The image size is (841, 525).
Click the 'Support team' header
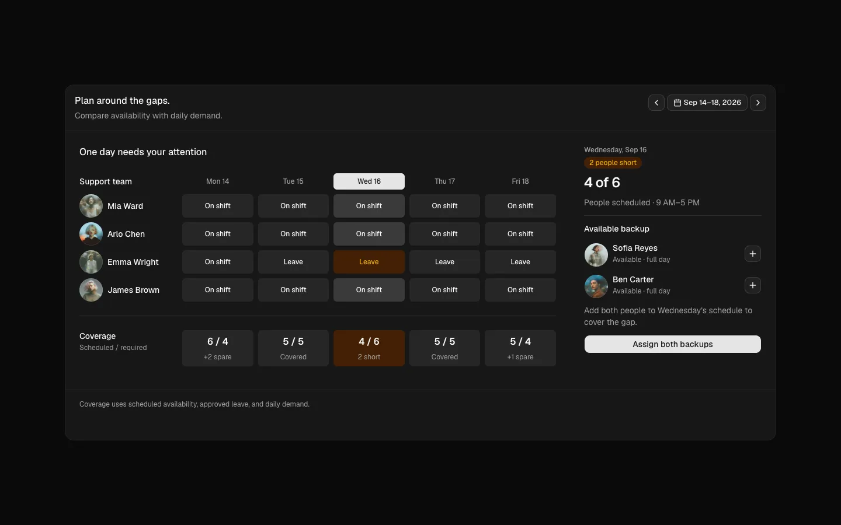[106, 181]
